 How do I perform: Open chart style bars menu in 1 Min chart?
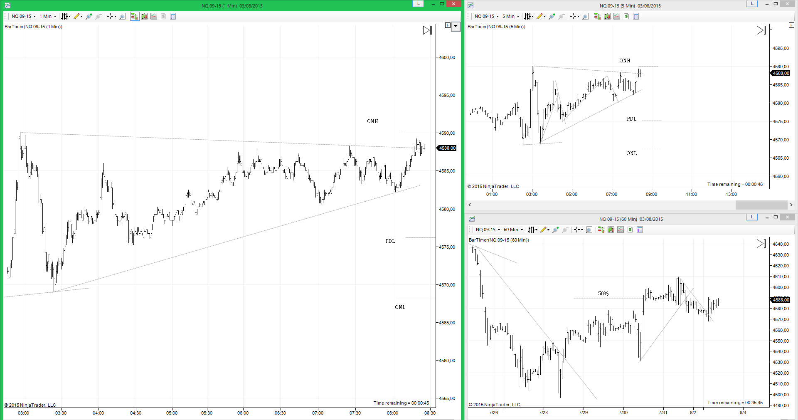pos(66,16)
